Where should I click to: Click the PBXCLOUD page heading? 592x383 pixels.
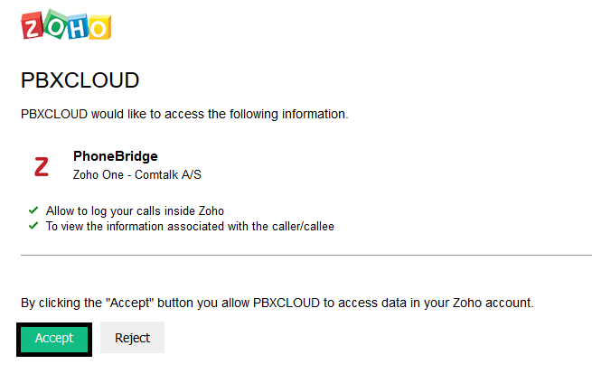tap(80, 80)
